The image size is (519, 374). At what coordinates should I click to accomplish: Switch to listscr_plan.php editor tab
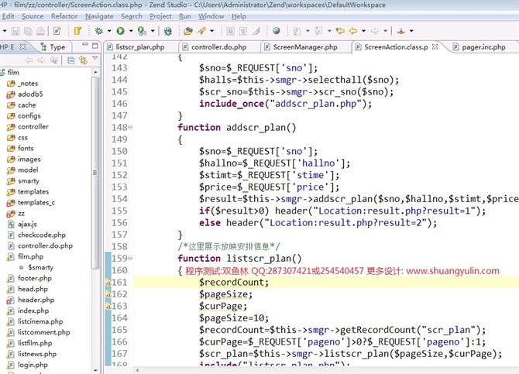tap(139, 47)
